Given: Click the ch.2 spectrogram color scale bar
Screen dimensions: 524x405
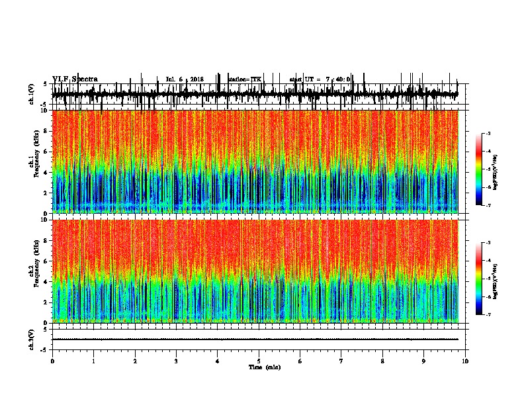Looking at the screenshot, I should click(478, 279).
